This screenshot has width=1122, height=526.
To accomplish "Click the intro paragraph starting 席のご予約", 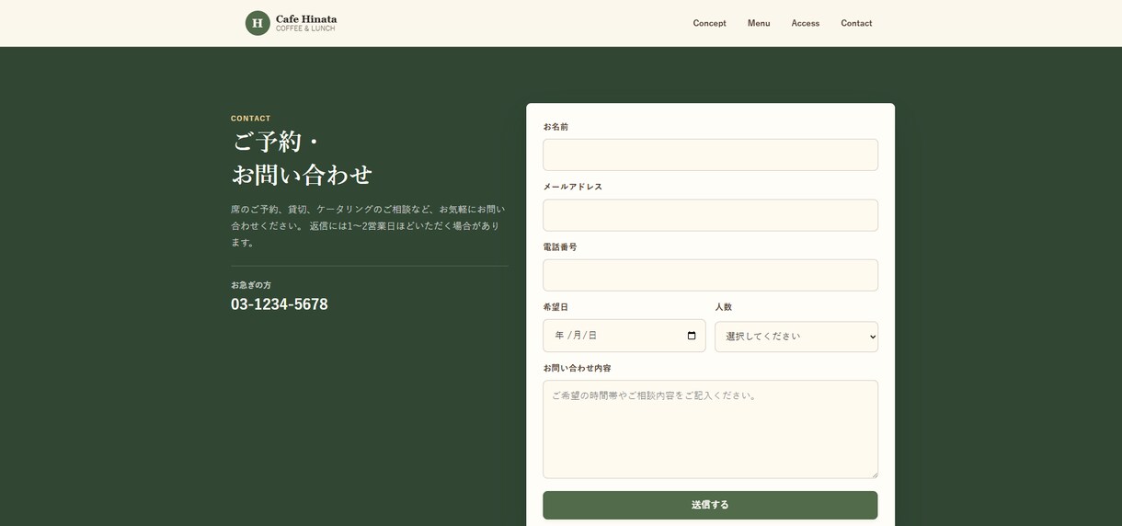I will pyautogui.click(x=368, y=226).
